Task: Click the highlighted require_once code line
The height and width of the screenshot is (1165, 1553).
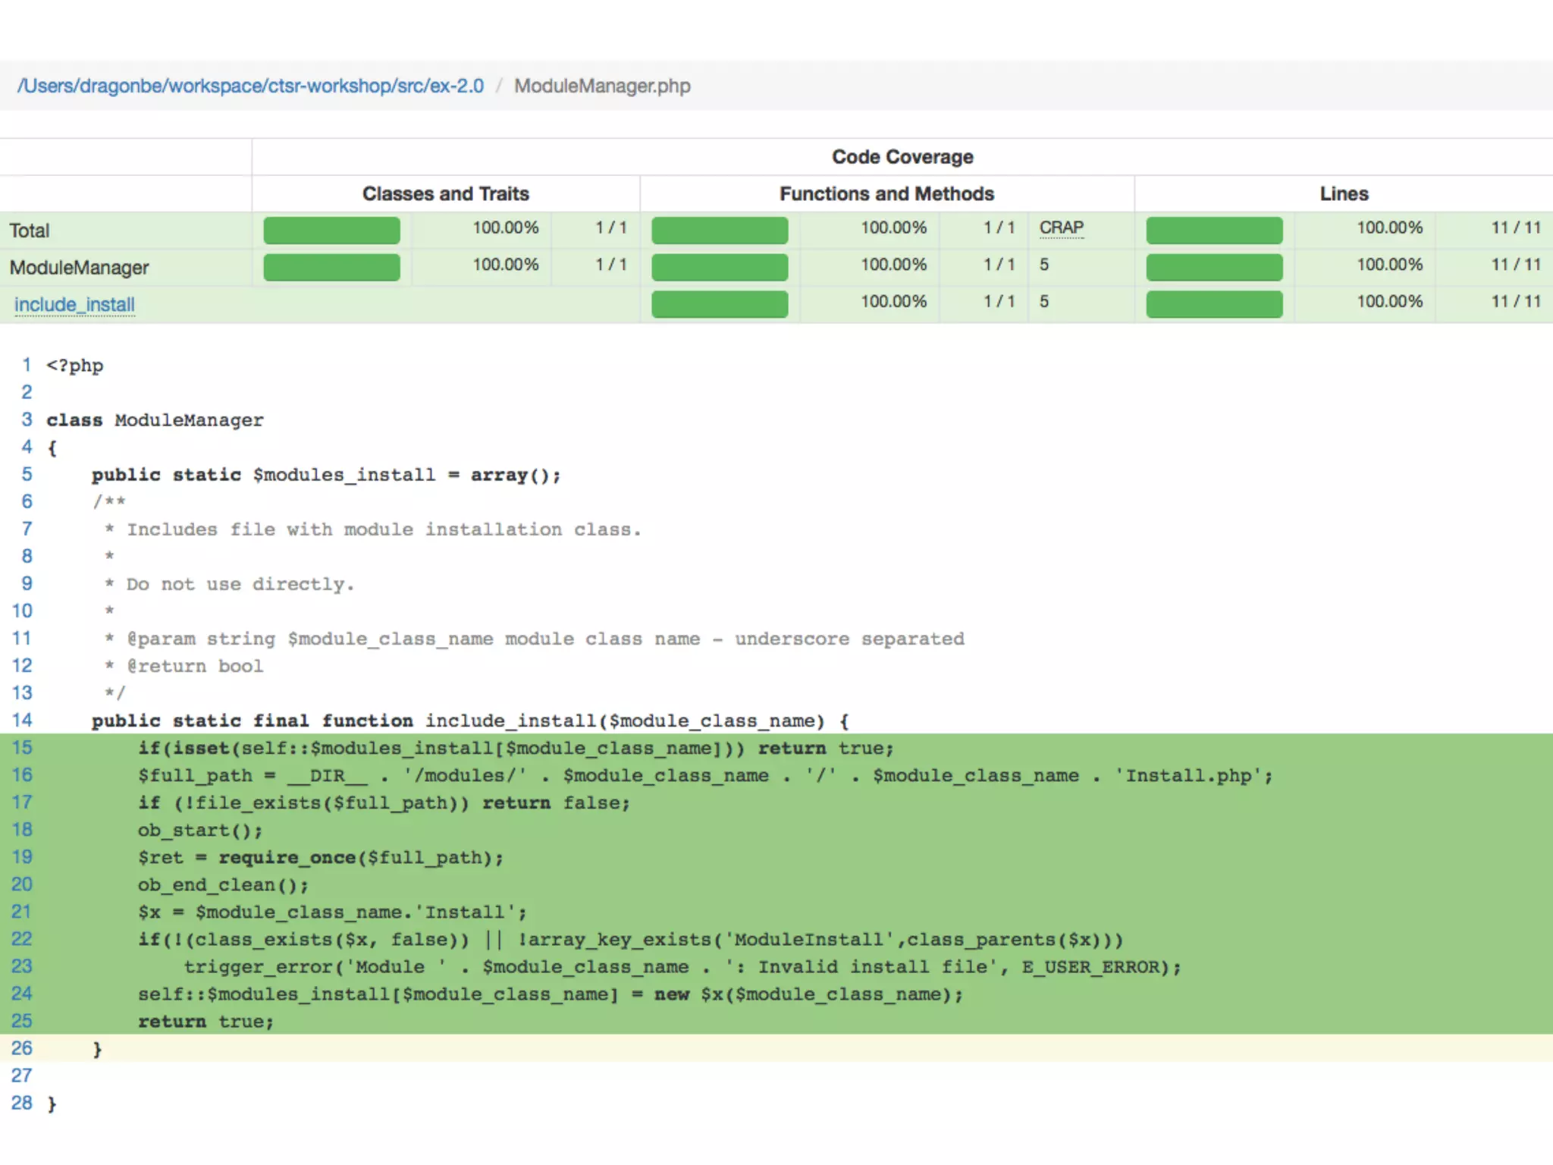Action: click(321, 857)
